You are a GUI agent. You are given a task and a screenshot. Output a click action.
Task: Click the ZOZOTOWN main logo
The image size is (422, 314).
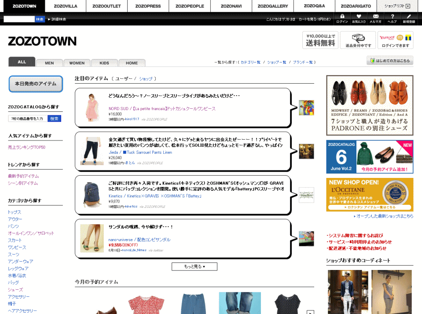tap(42, 41)
